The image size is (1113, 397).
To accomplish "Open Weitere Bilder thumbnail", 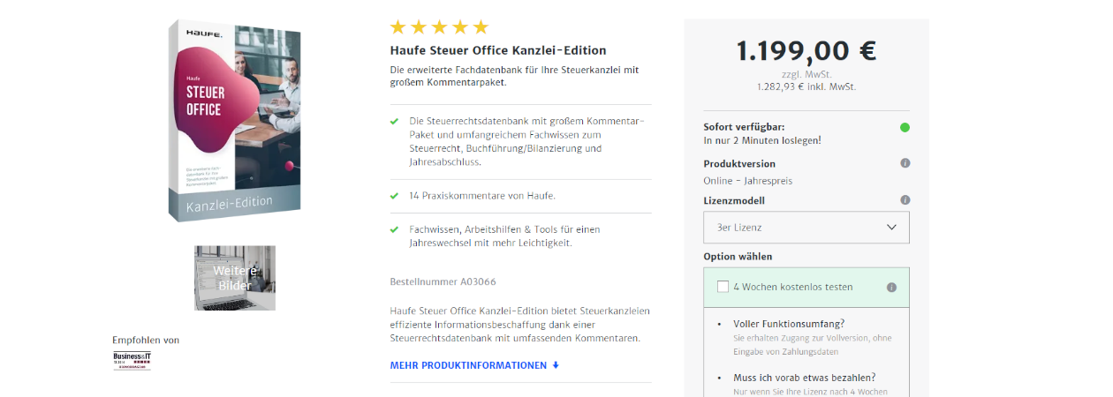I will click(x=235, y=278).
